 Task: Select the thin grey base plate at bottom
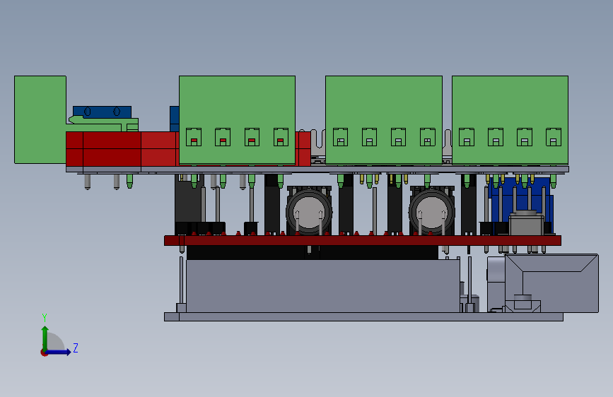(363, 316)
